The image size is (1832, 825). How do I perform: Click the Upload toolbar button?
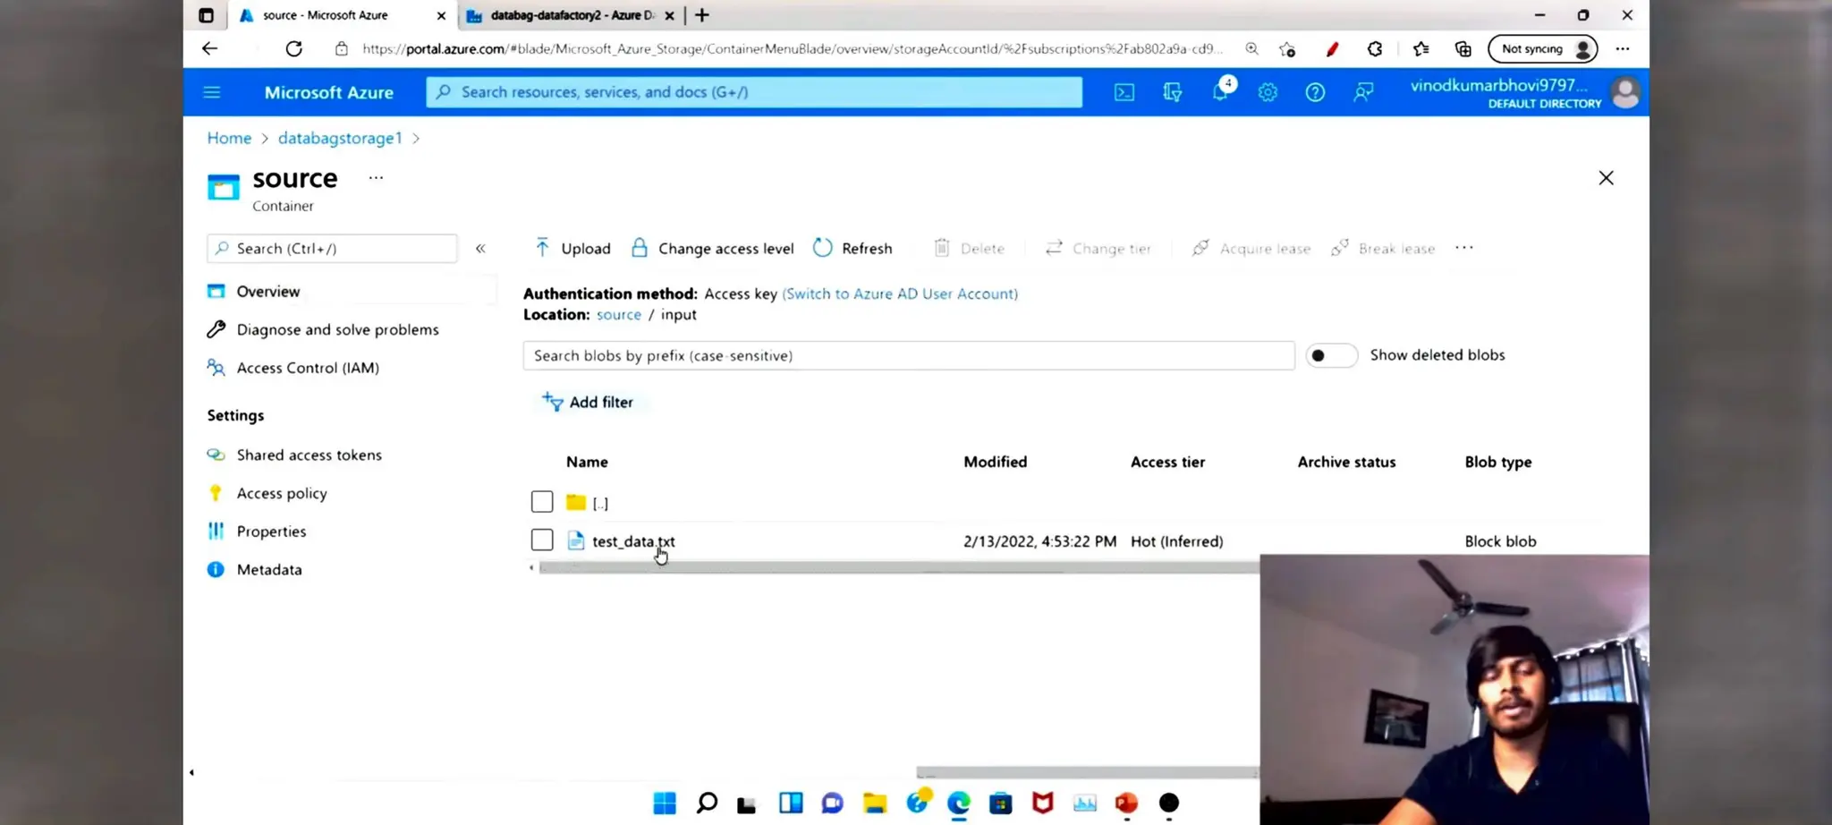tap(572, 248)
